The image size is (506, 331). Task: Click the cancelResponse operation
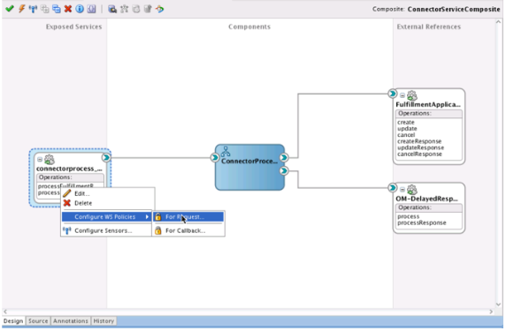coord(419,154)
